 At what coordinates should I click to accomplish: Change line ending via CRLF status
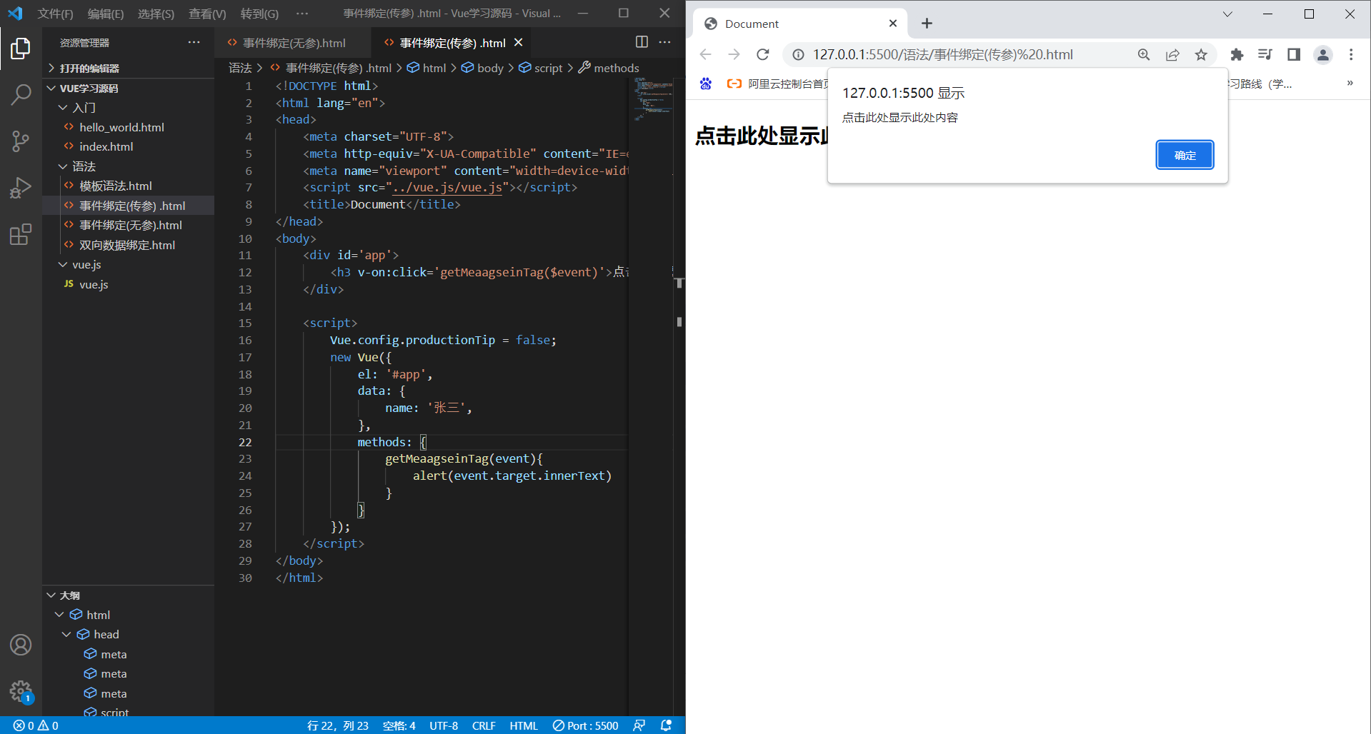(x=484, y=725)
